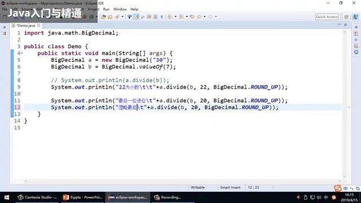Viewport: 361px width, 203px height.
Task: Click the Open Task toolbar icon
Action: pos(110,16)
